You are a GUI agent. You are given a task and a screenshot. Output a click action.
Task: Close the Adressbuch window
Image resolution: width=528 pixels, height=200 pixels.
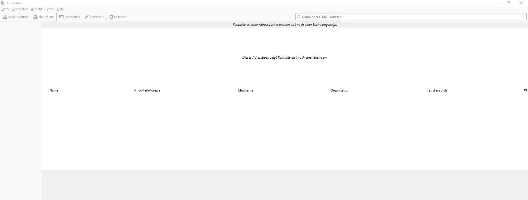[521, 3]
